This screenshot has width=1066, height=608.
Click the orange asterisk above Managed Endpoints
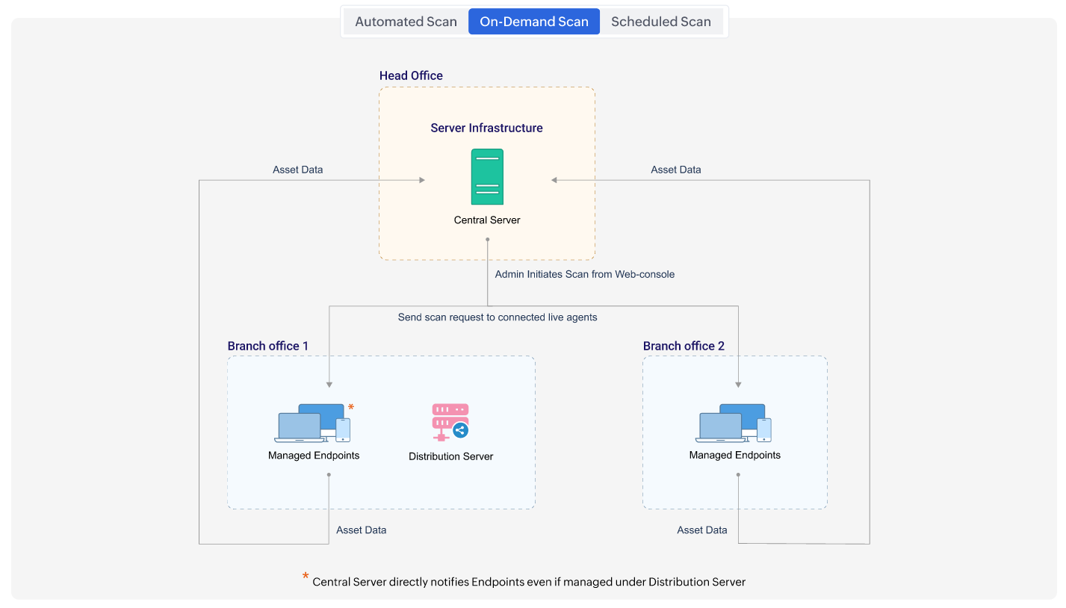pyautogui.click(x=350, y=407)
